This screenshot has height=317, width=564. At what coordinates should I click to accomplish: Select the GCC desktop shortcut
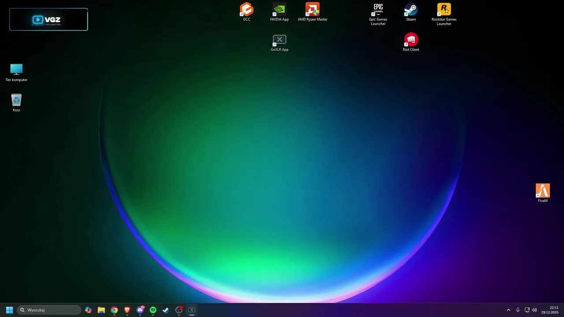coord(247,12)
